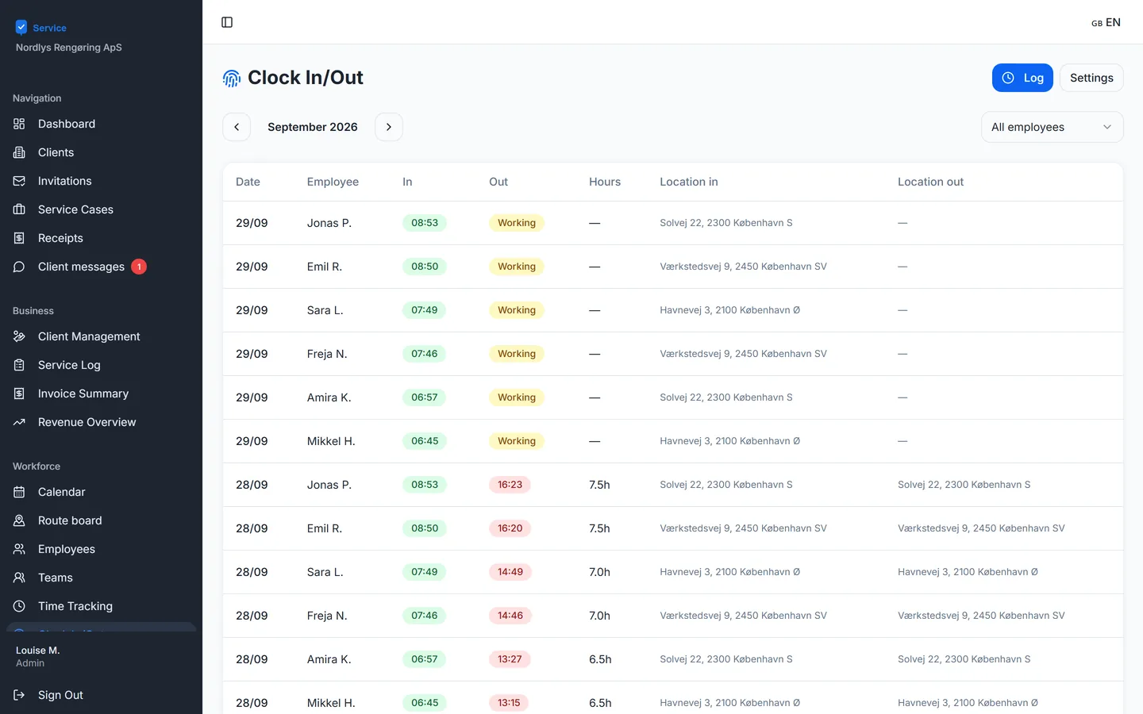Click Working status for Freja N. on 29/09
Image resolution: width=1143 pixels, height=714 pixels.
coord(517,354)
